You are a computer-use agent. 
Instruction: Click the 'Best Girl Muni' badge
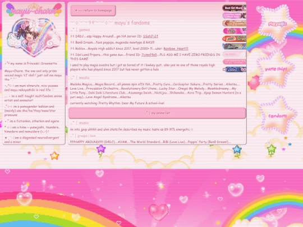(234, 8)
